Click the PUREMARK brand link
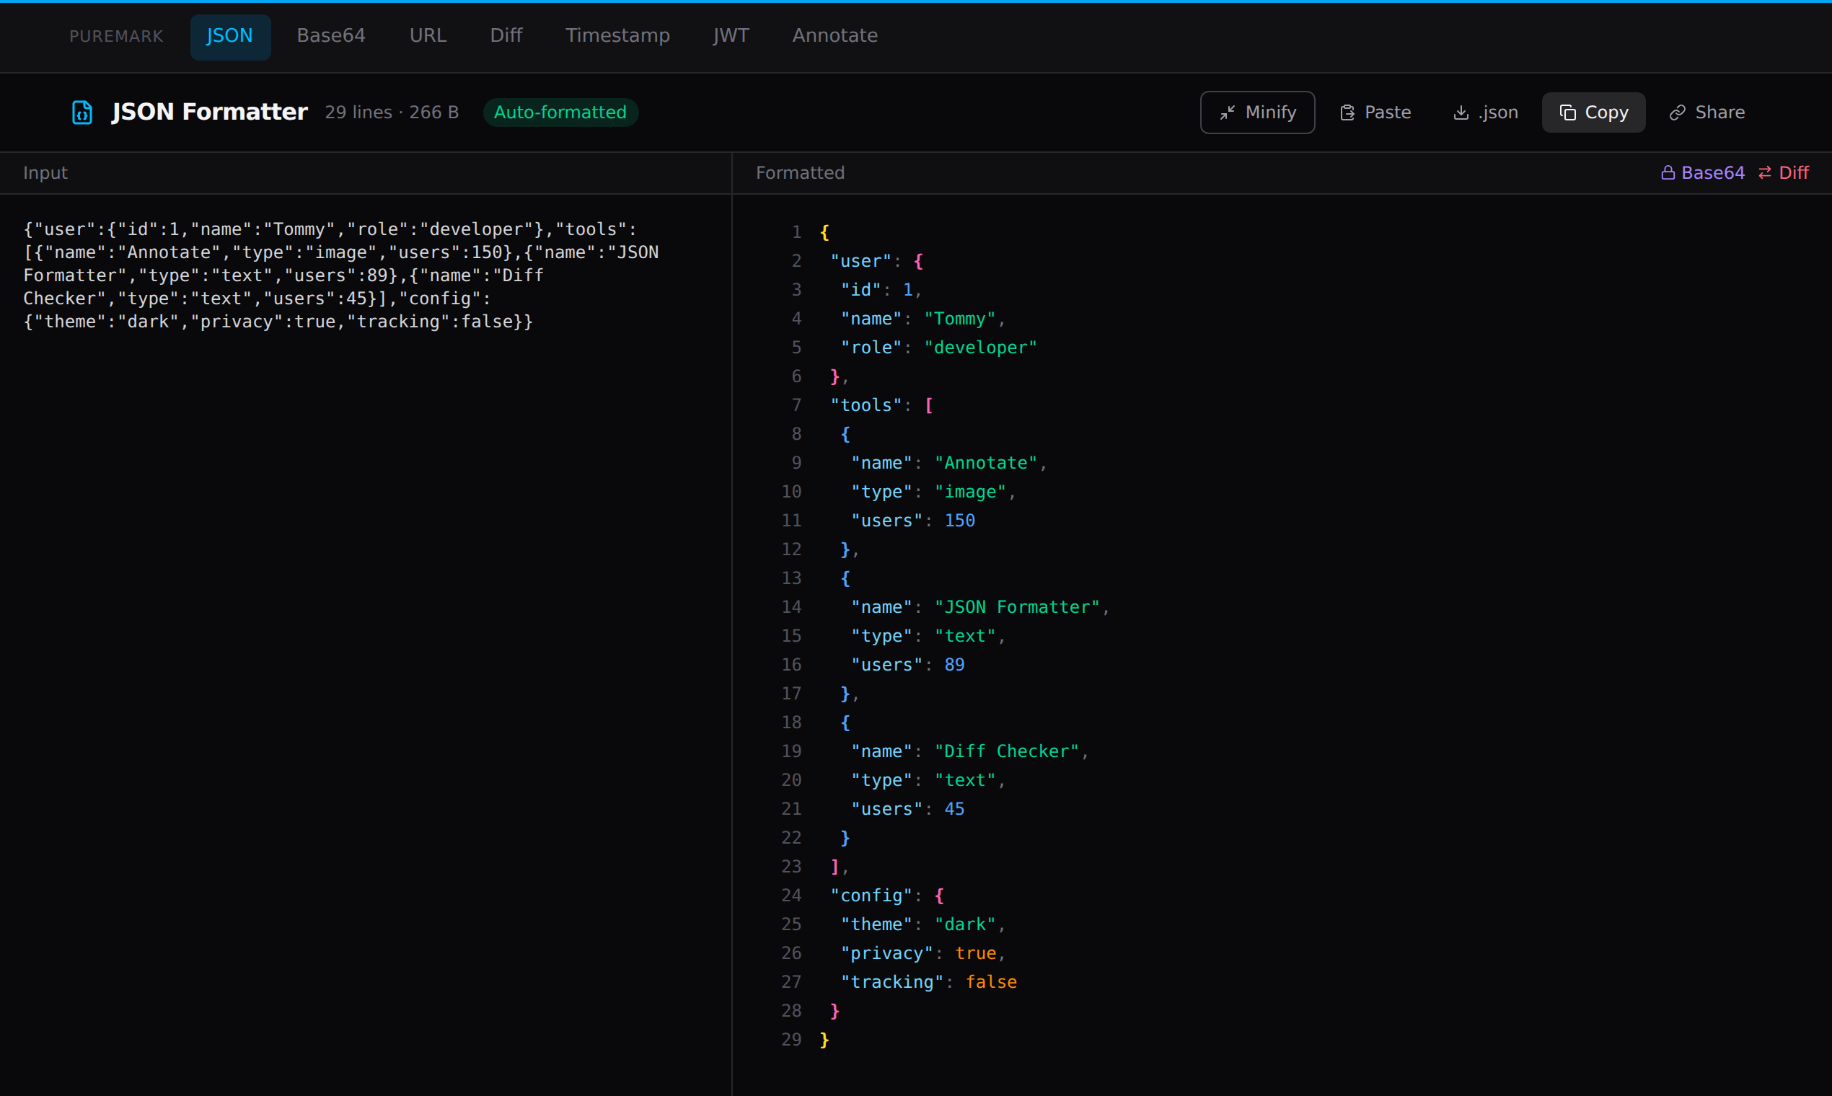 [116, 36]
